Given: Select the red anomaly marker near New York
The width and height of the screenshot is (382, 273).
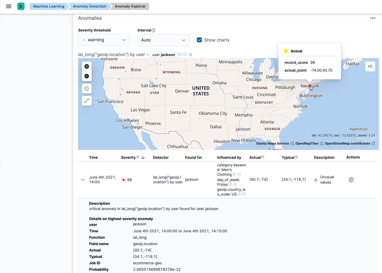Looking at the screenshot, I should (310, 86).
